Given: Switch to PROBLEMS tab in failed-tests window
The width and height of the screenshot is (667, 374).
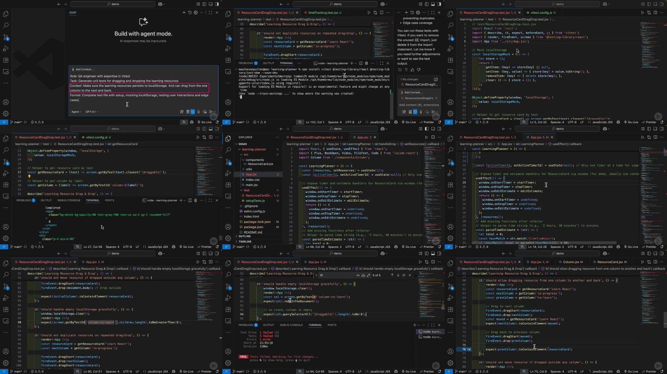Looking at the screenshot, I should pyautogui.click(x=248, y=325).
